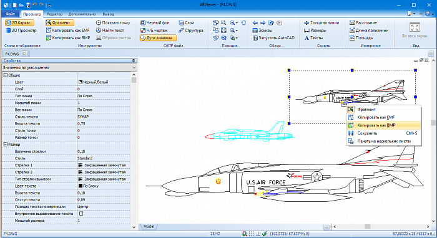
Task: Click the save icon in quick access toolbar
Action: tap(28, 5)
